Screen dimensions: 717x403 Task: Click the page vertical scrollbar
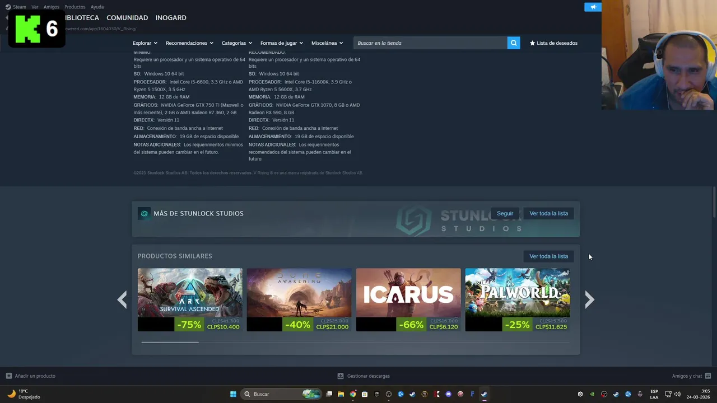pyautogui.click(x=714, y=203)
